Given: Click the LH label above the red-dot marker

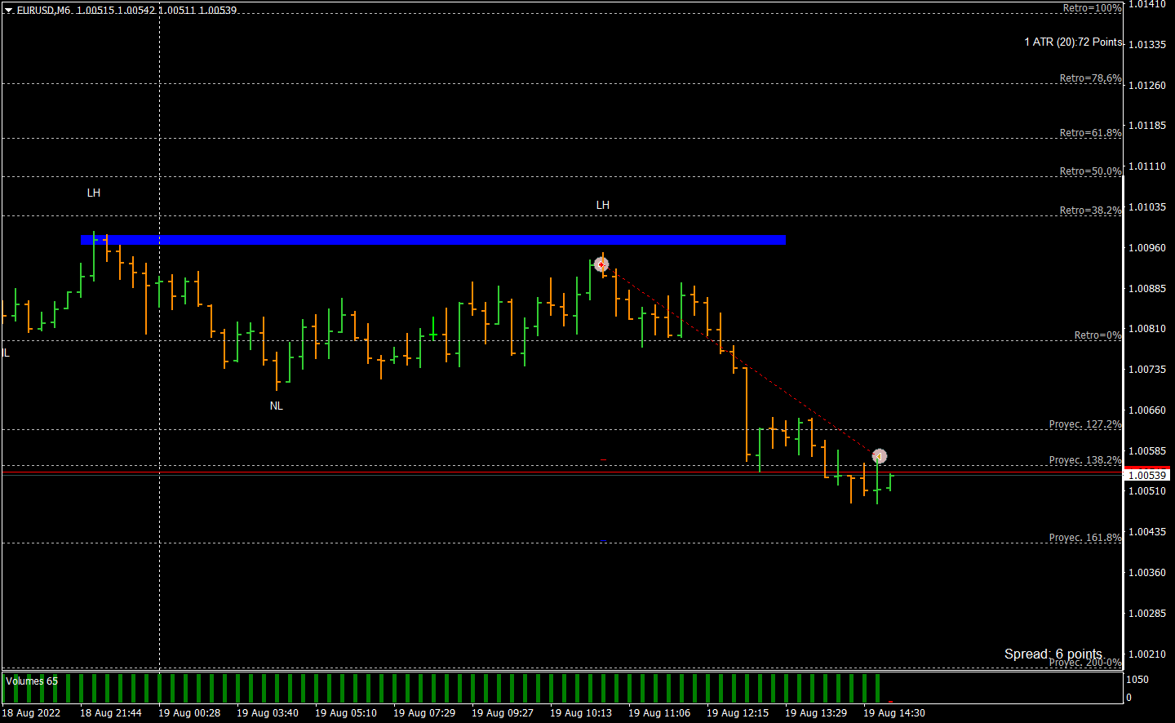Looking at the screenshot, I should click(x=603, y=205).
